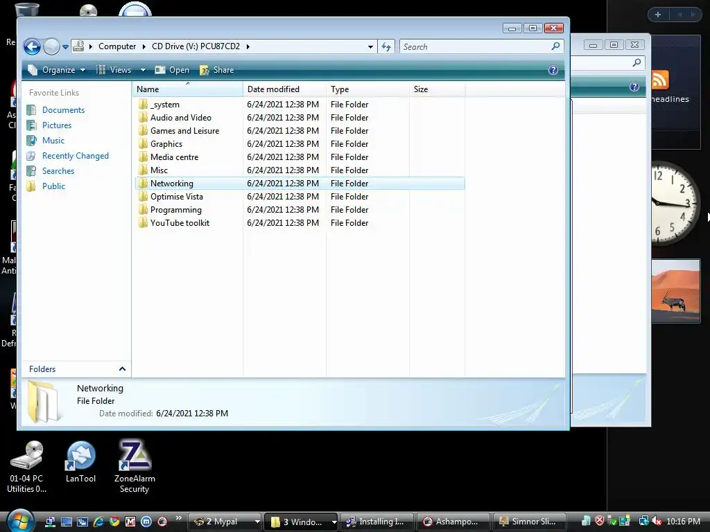Click help icon in background window
The image size is (710, 532).
634,87
